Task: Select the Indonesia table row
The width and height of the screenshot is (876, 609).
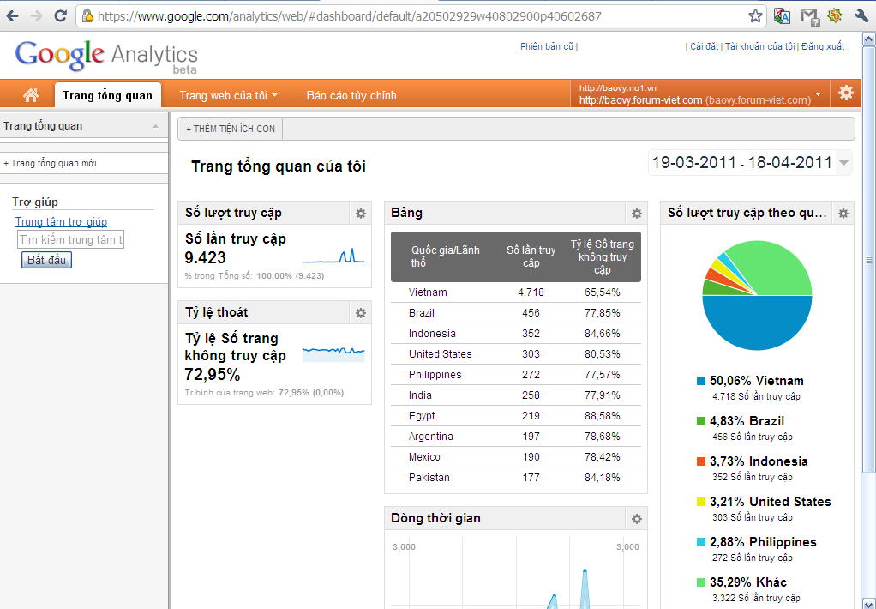Action: click(x=516, y=334)
